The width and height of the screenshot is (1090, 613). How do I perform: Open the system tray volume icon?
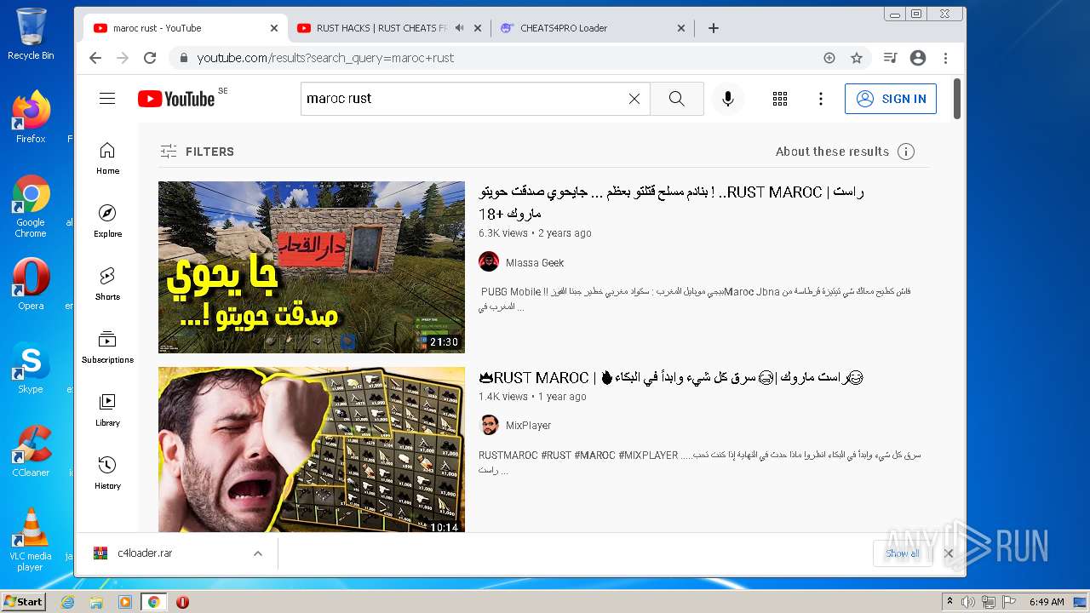[x=968, y=602]
